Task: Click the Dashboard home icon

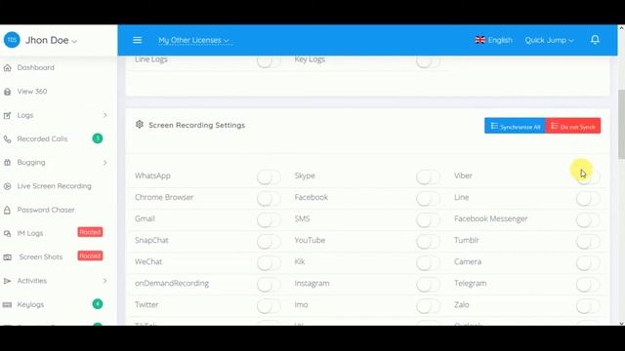Action: coord(7,67)
